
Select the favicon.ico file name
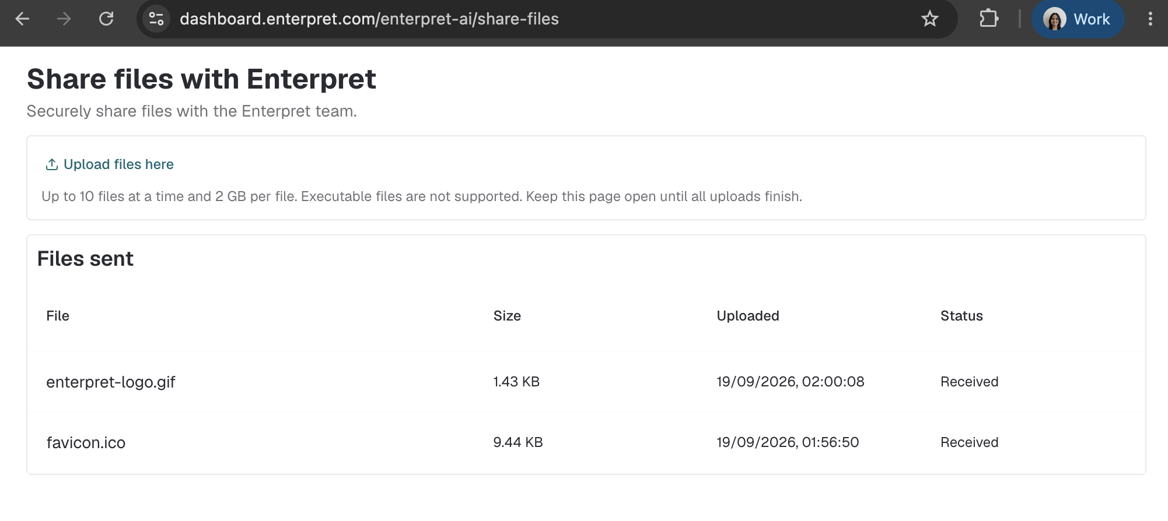tap(86, 443)
